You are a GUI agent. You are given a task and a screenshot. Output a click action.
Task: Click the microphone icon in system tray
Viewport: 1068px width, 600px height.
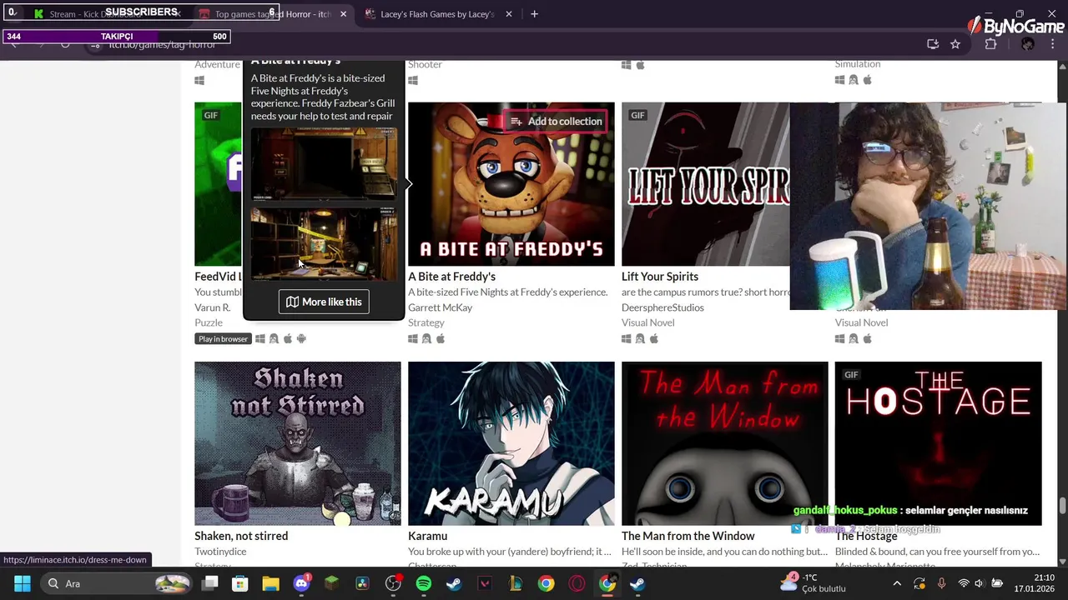(x=941, y=583)
